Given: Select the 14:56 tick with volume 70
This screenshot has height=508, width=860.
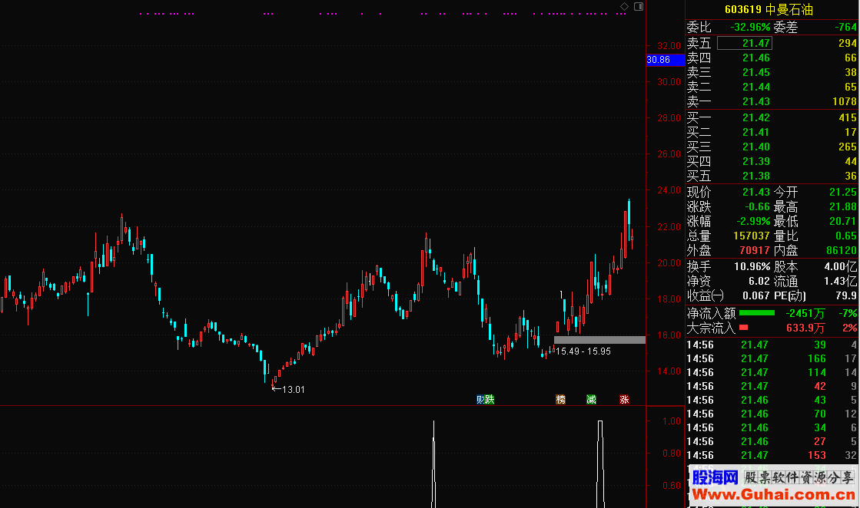Looking at the screenshot, I should tap(772, 414).
